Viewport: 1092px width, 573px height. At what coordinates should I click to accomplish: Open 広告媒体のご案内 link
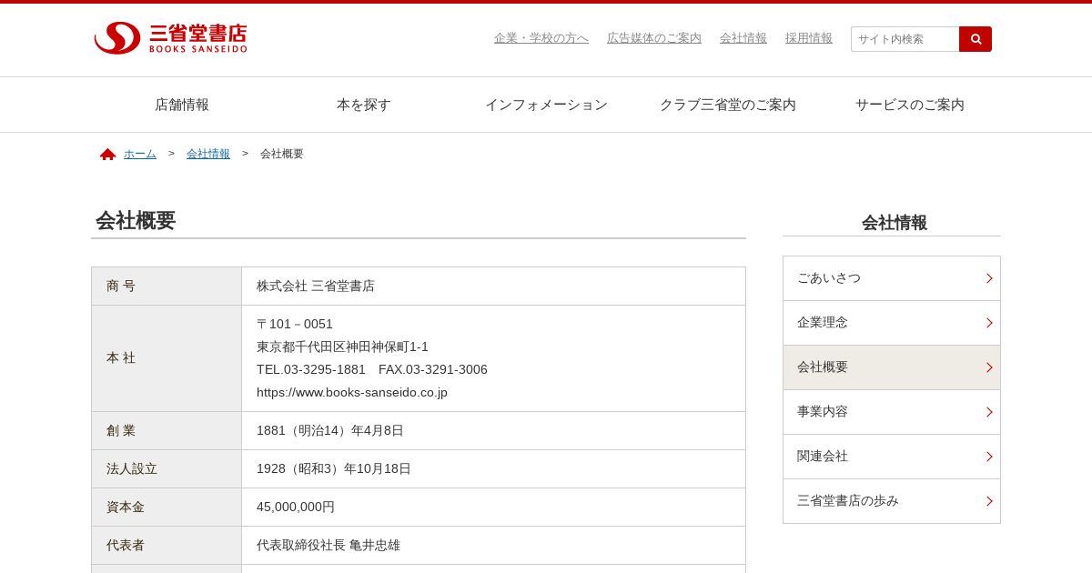[654, 38]
